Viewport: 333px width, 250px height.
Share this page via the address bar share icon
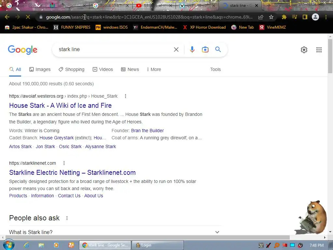pos(261,17)
